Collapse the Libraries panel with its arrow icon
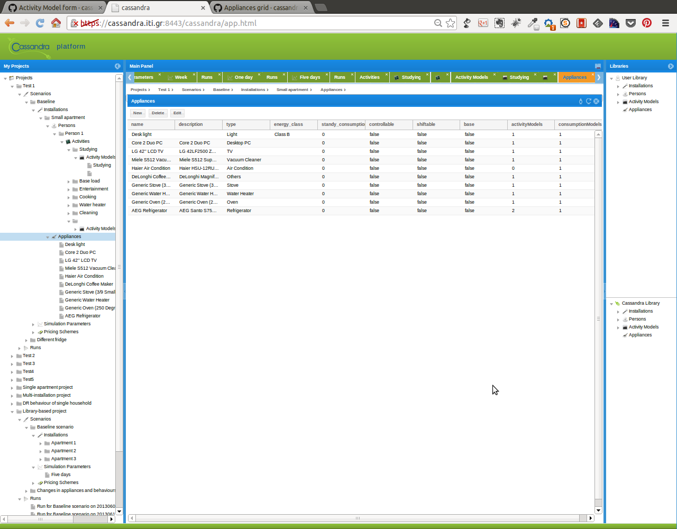677x529 pixels. point(671,66)
